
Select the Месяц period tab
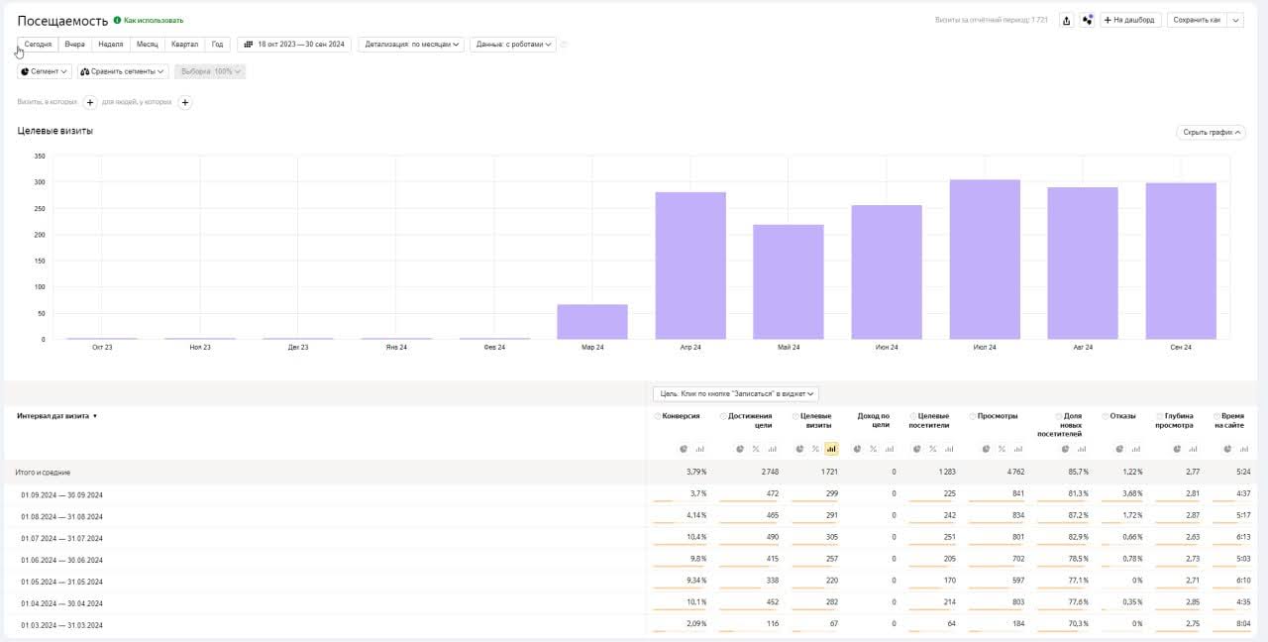[147, 45]
